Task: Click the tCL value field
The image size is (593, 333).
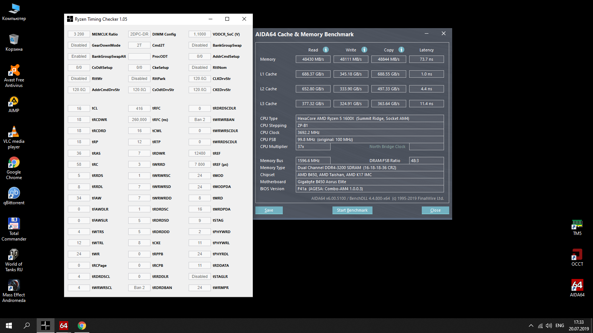Action: [x=79, y=108]
